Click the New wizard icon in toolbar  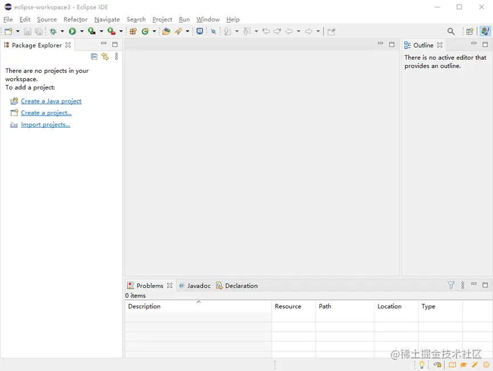[9, 31]
